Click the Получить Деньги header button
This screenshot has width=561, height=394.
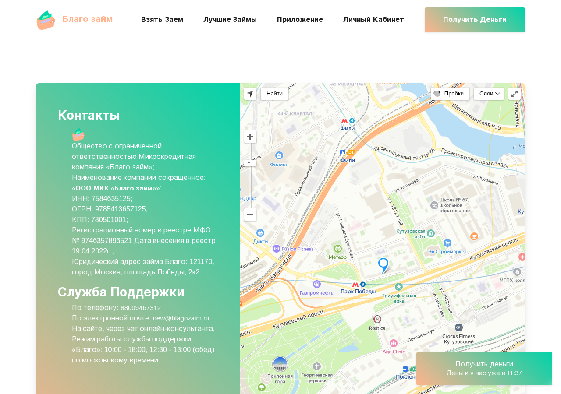(475, 20)
